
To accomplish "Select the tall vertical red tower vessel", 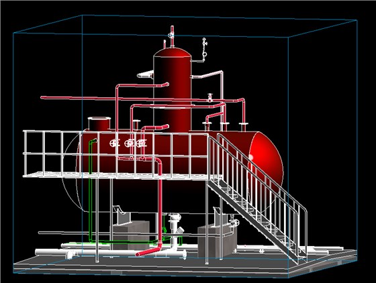I will click(x=172, y=91).
